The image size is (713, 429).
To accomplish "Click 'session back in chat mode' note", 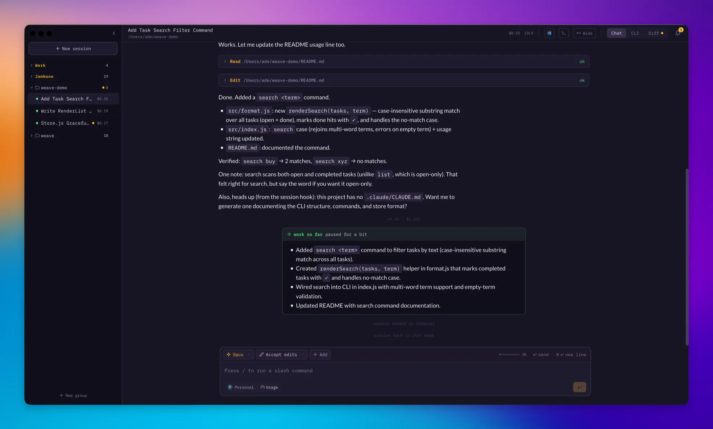I will 403,336.
